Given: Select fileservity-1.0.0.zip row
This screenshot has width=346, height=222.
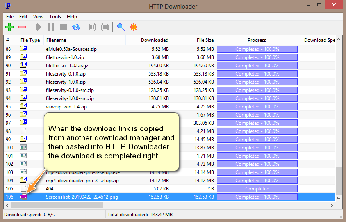Looking at the screenshot, I should click(169, 82).
